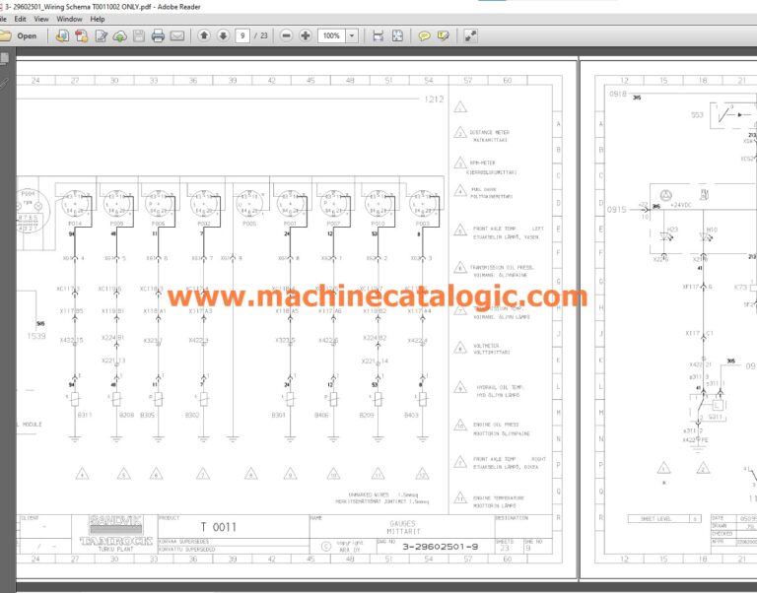Click the B311 sensor label
The height and width of the screenshot is (593, 757).
[85, 415]
